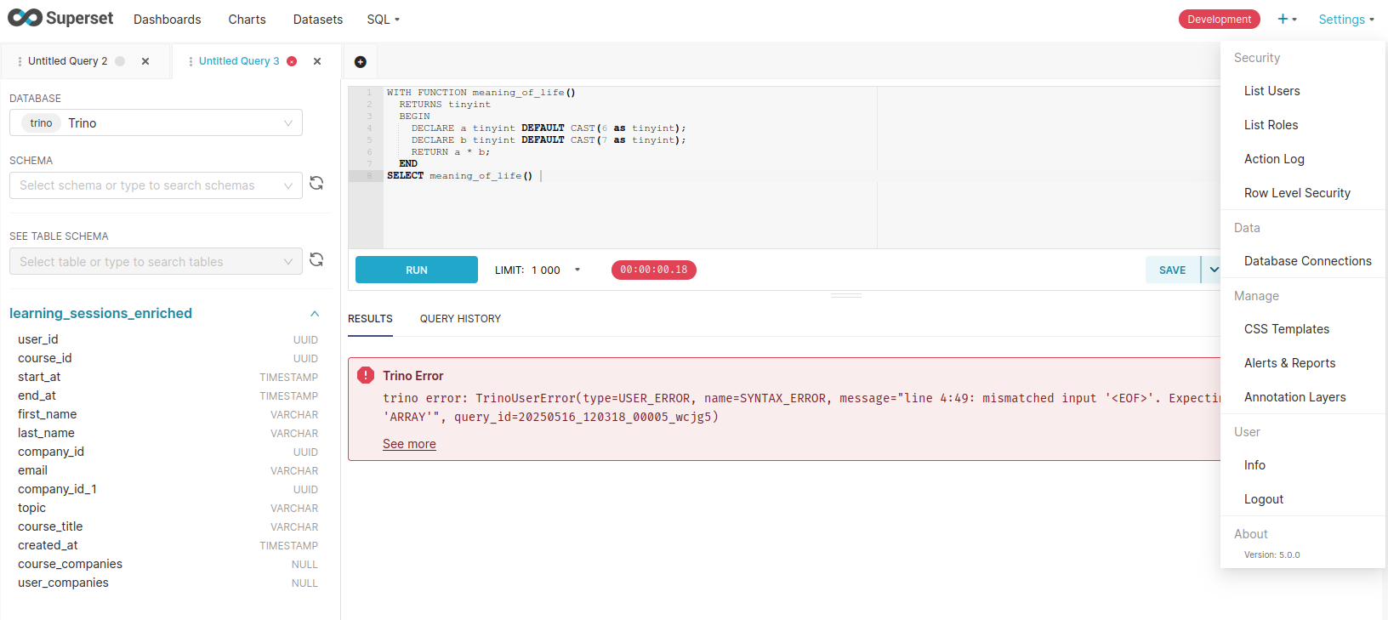The width and height of the screenshot is (1388, 620).
Task: Click the Superset logo
Action: (x=60, y=18)
